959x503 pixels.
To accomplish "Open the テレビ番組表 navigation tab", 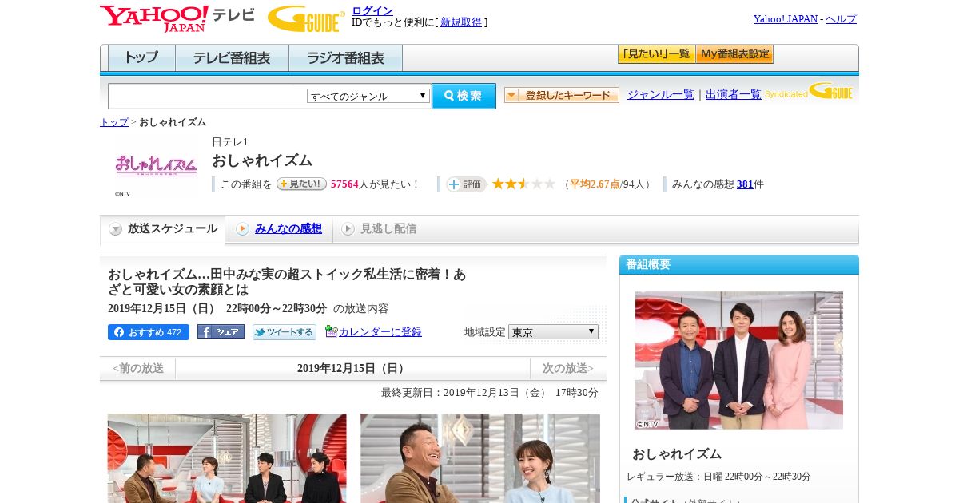I will [x=233, y=58].
